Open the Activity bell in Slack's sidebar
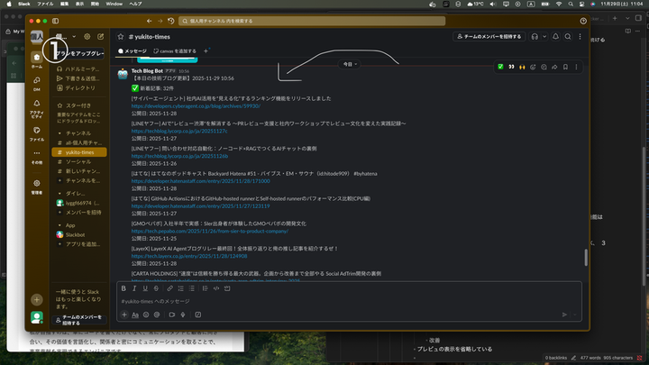Image resolution: width=649 pixels, height=365 pixels. pyautogui.click(x=37, y=103)
